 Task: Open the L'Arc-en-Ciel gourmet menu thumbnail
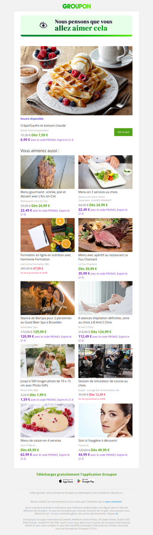[47, 172]
